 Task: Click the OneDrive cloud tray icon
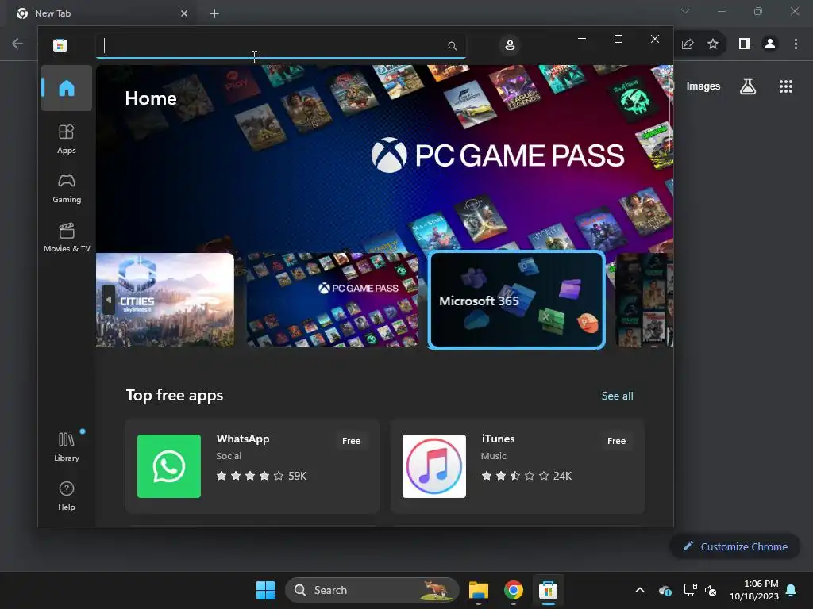point(665,590)
